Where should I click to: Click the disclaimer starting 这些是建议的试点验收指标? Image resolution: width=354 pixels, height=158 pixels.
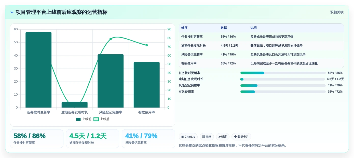point(233,146)
